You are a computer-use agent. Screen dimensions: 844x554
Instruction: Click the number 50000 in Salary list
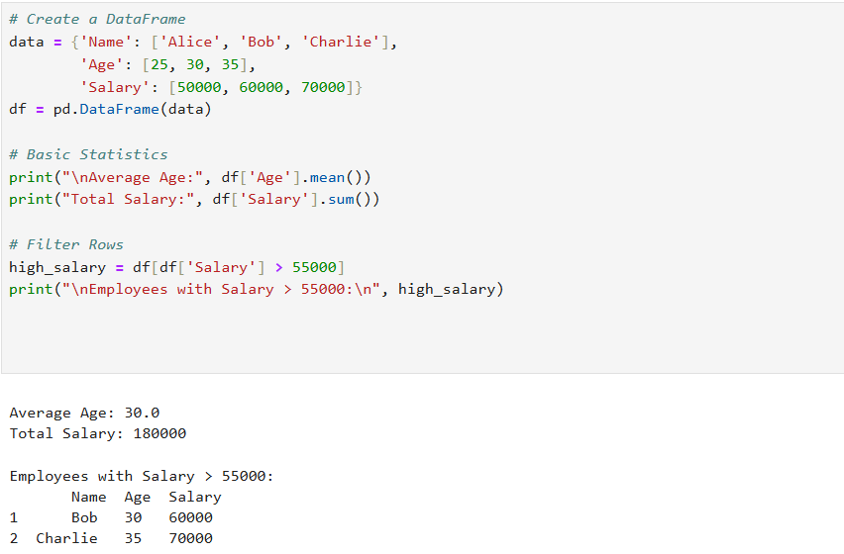click(199, 87)
